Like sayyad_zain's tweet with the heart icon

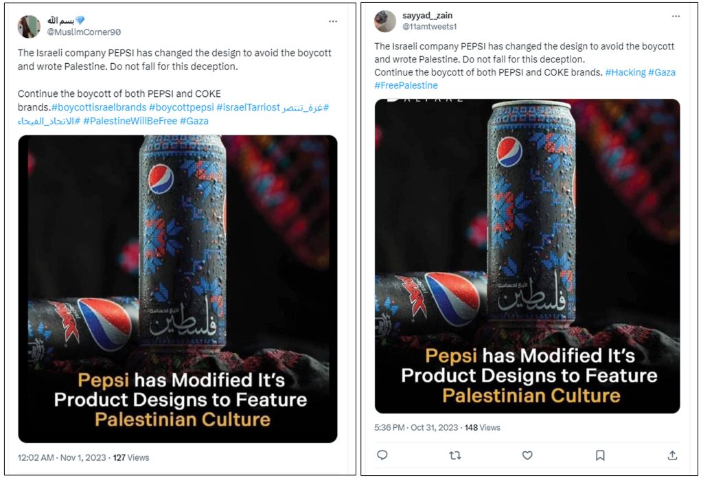pyautogui.click(x=527, y=455)
